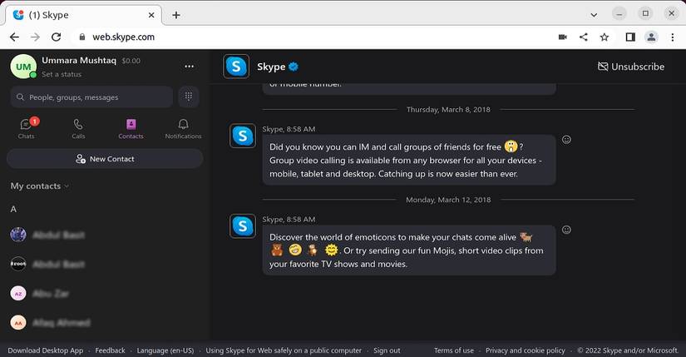
Task: Click the teddy bear emoticon in message
Action: pos(277,250)
